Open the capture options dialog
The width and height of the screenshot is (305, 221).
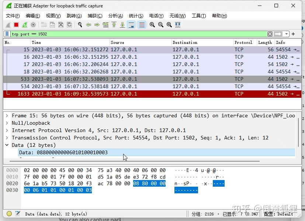click(34, 25)
